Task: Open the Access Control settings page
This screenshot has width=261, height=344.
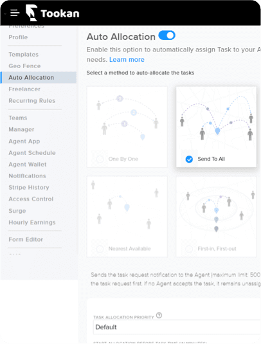Action: click(x=31, y=199)
